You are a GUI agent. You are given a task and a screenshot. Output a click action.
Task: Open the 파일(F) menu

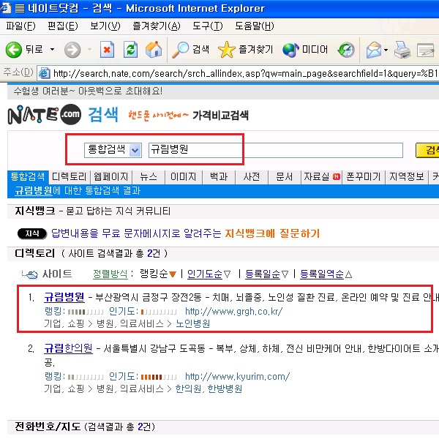pos(20,26)
